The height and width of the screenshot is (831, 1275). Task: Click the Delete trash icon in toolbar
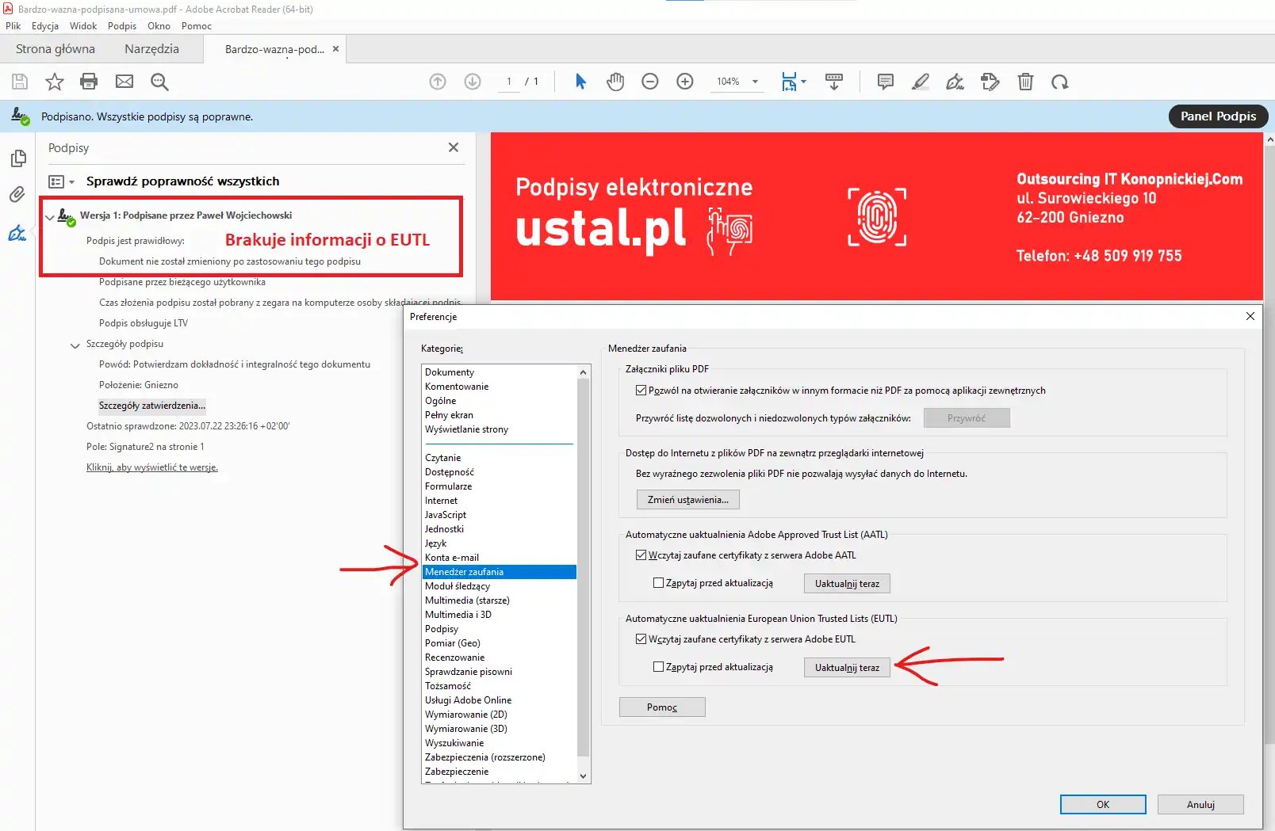click(x=1025, y=82)
